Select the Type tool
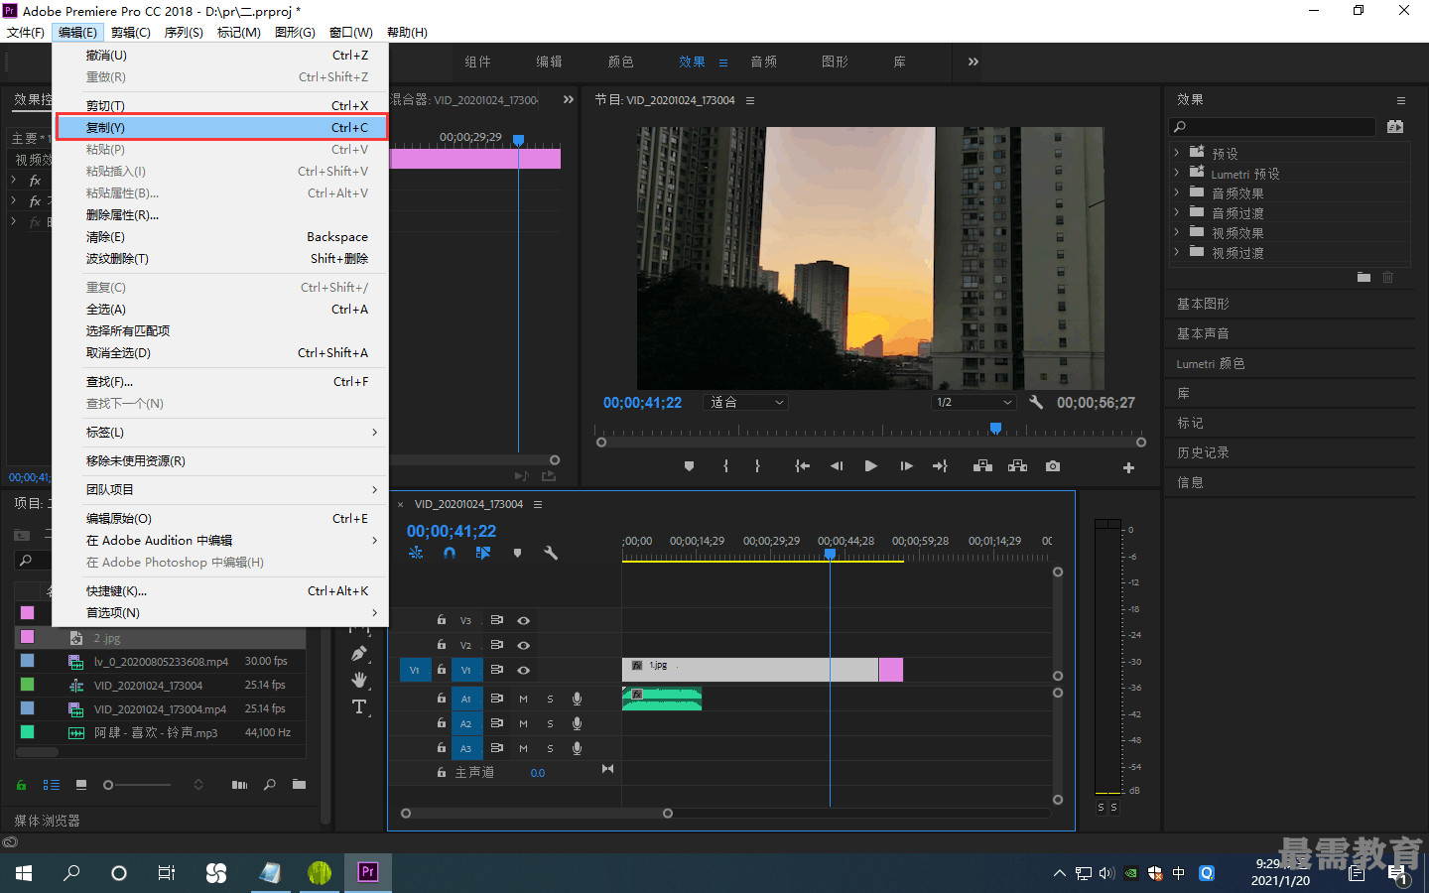The width and height of the screenshot is (1429, 893). [359, 706]
